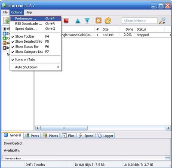Switch to the General tab
Image resolution: width=172 pixels, height=168 pixels.
coord(12,135)
